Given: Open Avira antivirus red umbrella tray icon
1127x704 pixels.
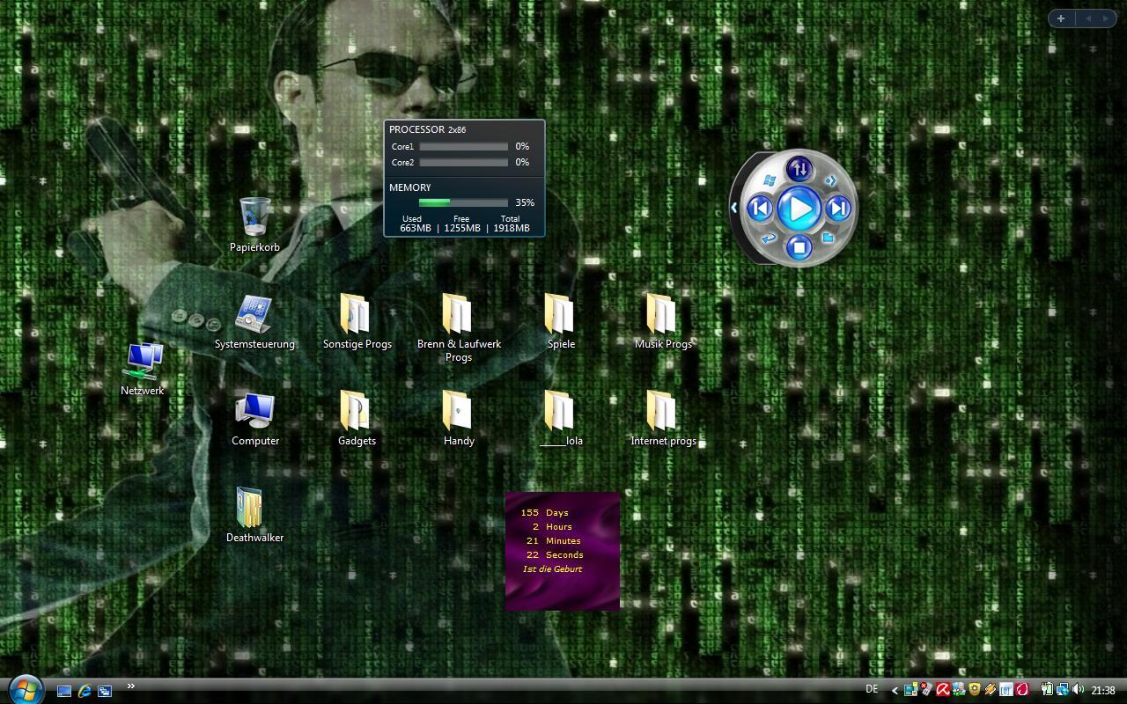Looking at the screenshot, I should 943,690.
